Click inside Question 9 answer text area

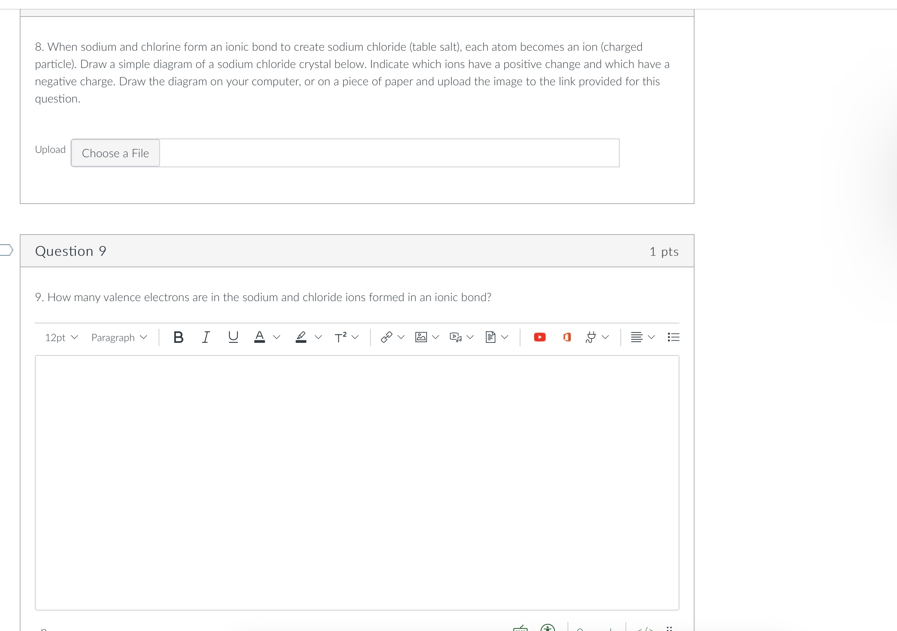[357, 482]
